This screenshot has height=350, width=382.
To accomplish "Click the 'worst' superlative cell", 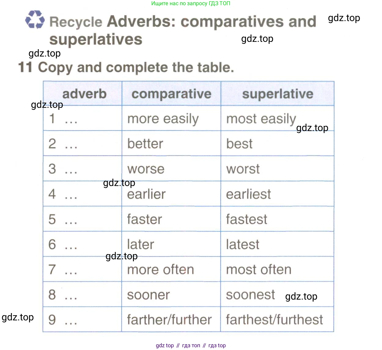I will pos(277,169).
